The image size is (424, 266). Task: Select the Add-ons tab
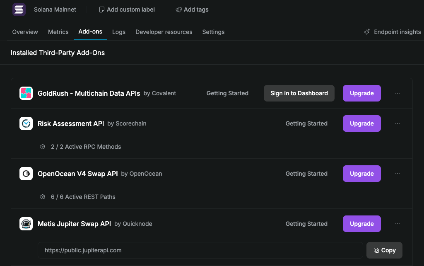90,31
